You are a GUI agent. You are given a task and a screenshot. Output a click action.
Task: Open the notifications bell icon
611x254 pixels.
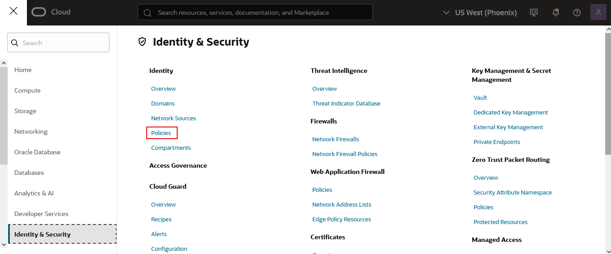click(555, 13)
